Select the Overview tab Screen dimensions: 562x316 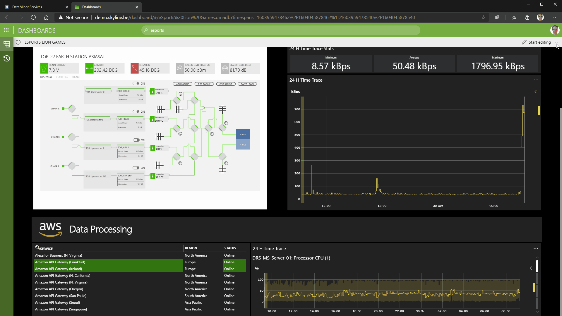click(46, 77)
